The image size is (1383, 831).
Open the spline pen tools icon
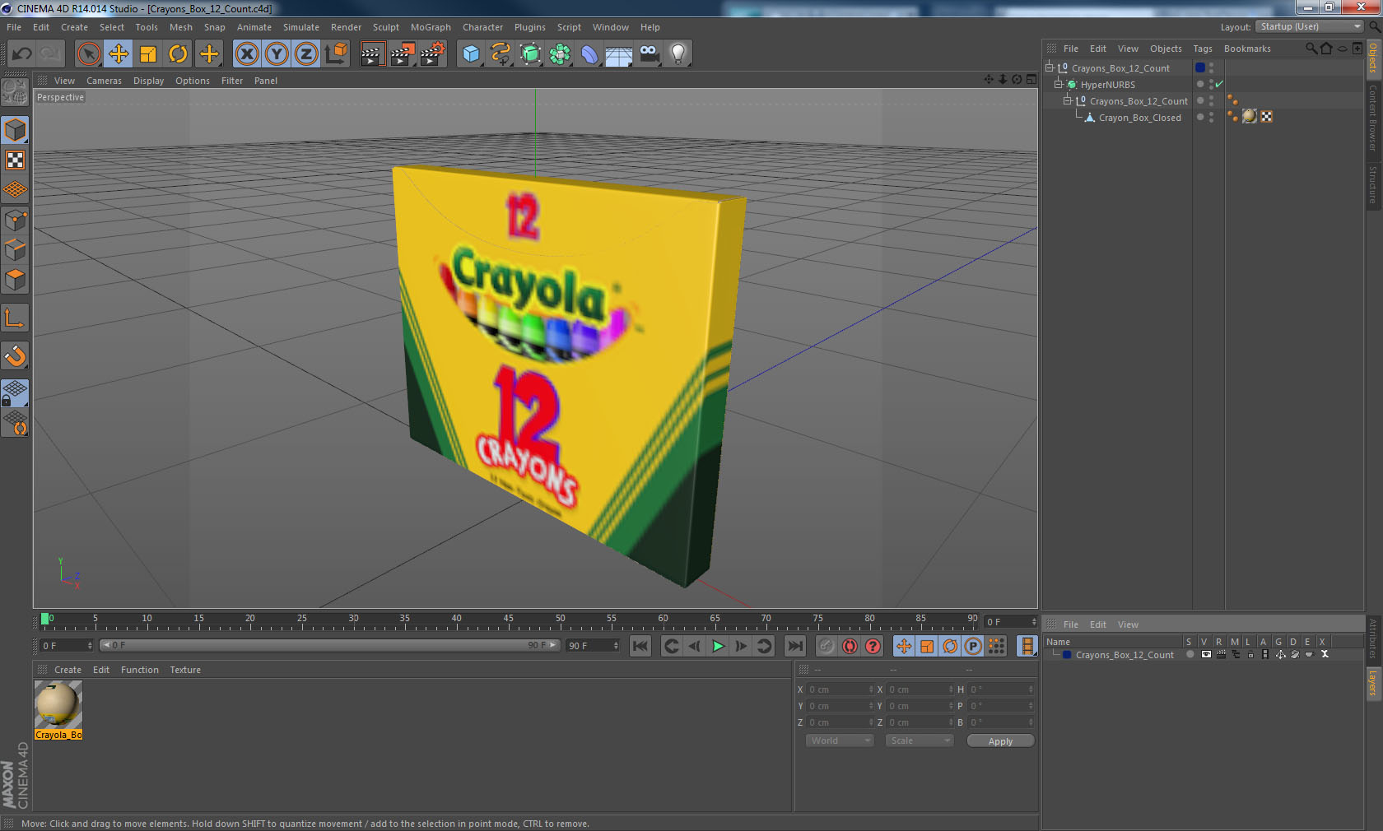[x=501, y=54]
